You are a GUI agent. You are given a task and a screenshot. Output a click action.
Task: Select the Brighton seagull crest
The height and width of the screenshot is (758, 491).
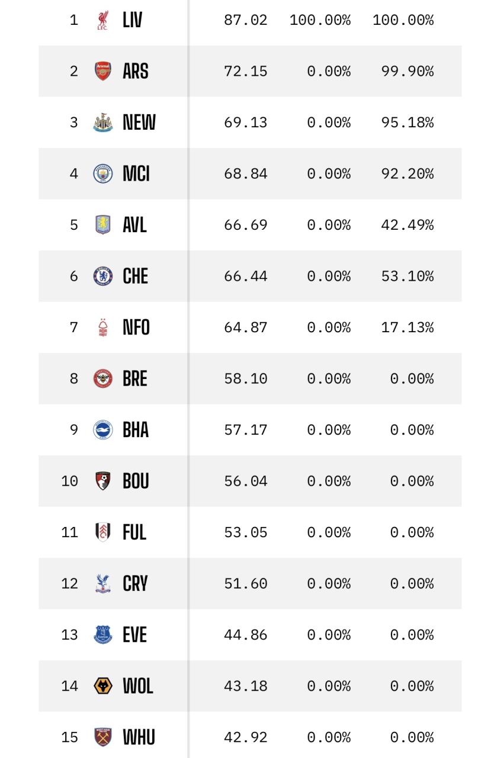[x=103, y=430]
